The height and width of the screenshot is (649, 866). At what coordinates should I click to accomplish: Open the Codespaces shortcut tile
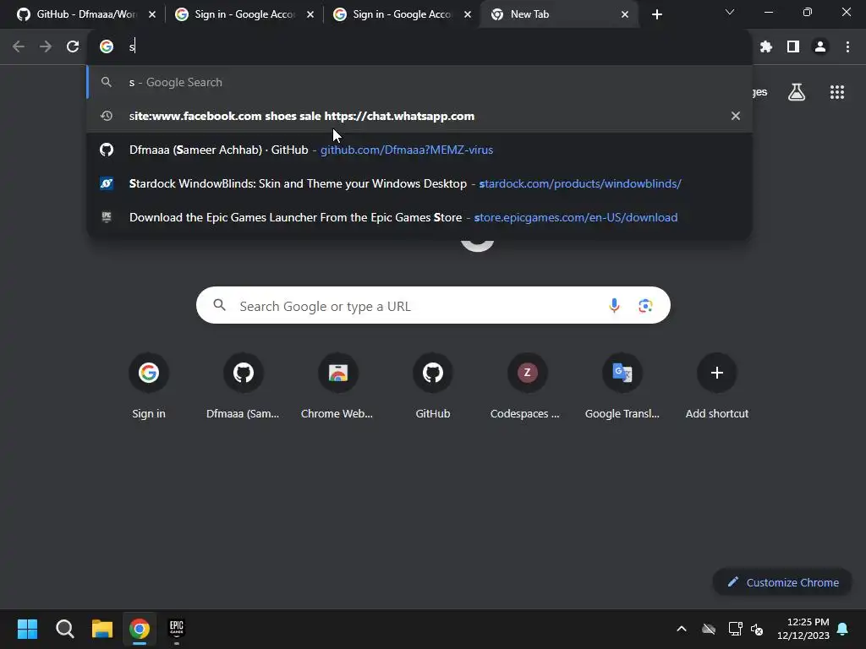tap(527, 386)
